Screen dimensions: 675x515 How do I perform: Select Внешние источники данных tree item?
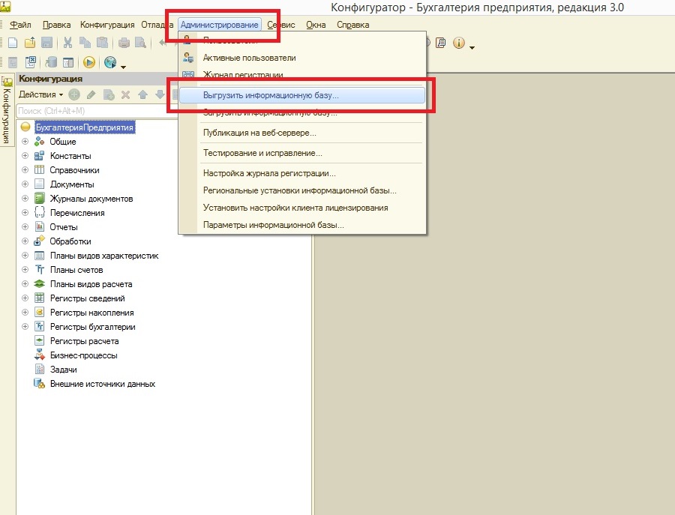click(x=102, y=384)
